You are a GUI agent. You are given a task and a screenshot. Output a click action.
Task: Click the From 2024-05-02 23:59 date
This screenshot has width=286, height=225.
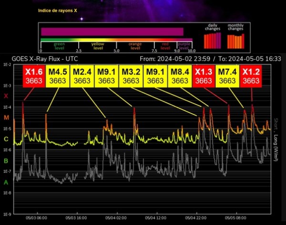click(x=175, y=58)
